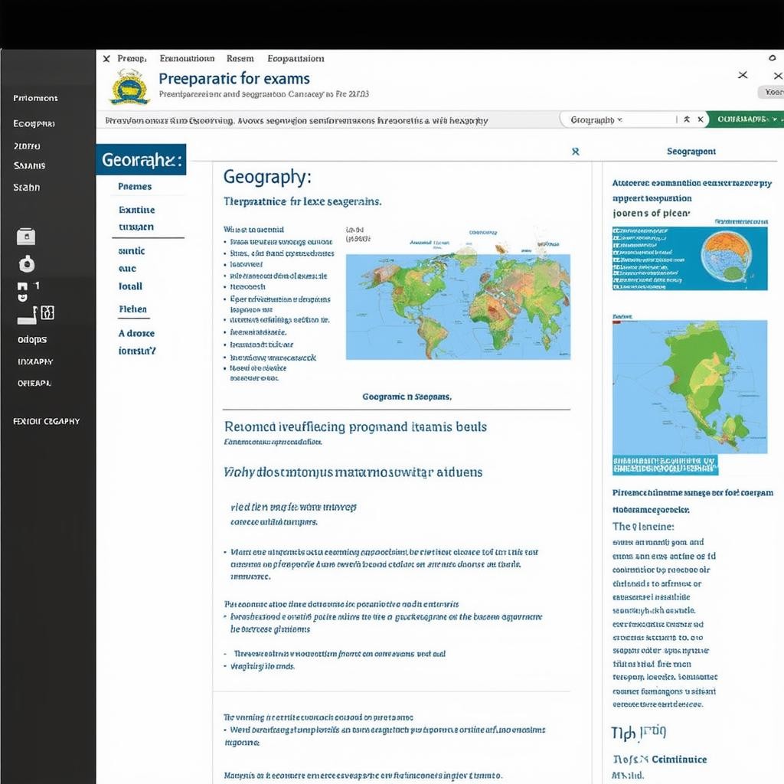Open the Resem tab
Viewport: 784px width, 784px height.
click(240, 58)
